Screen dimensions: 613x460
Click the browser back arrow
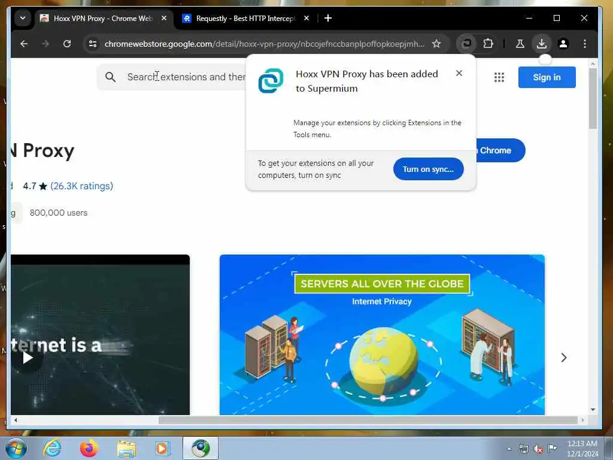pos(24,44)
